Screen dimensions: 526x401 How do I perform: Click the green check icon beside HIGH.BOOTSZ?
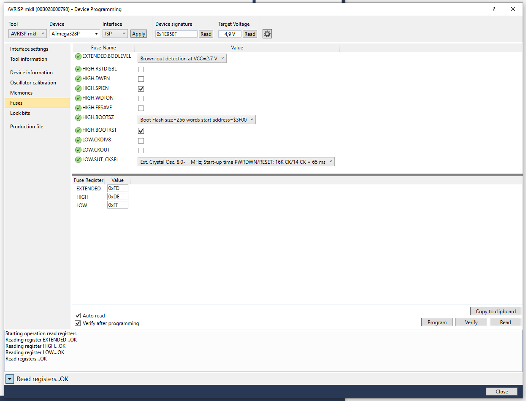[78, 118]
